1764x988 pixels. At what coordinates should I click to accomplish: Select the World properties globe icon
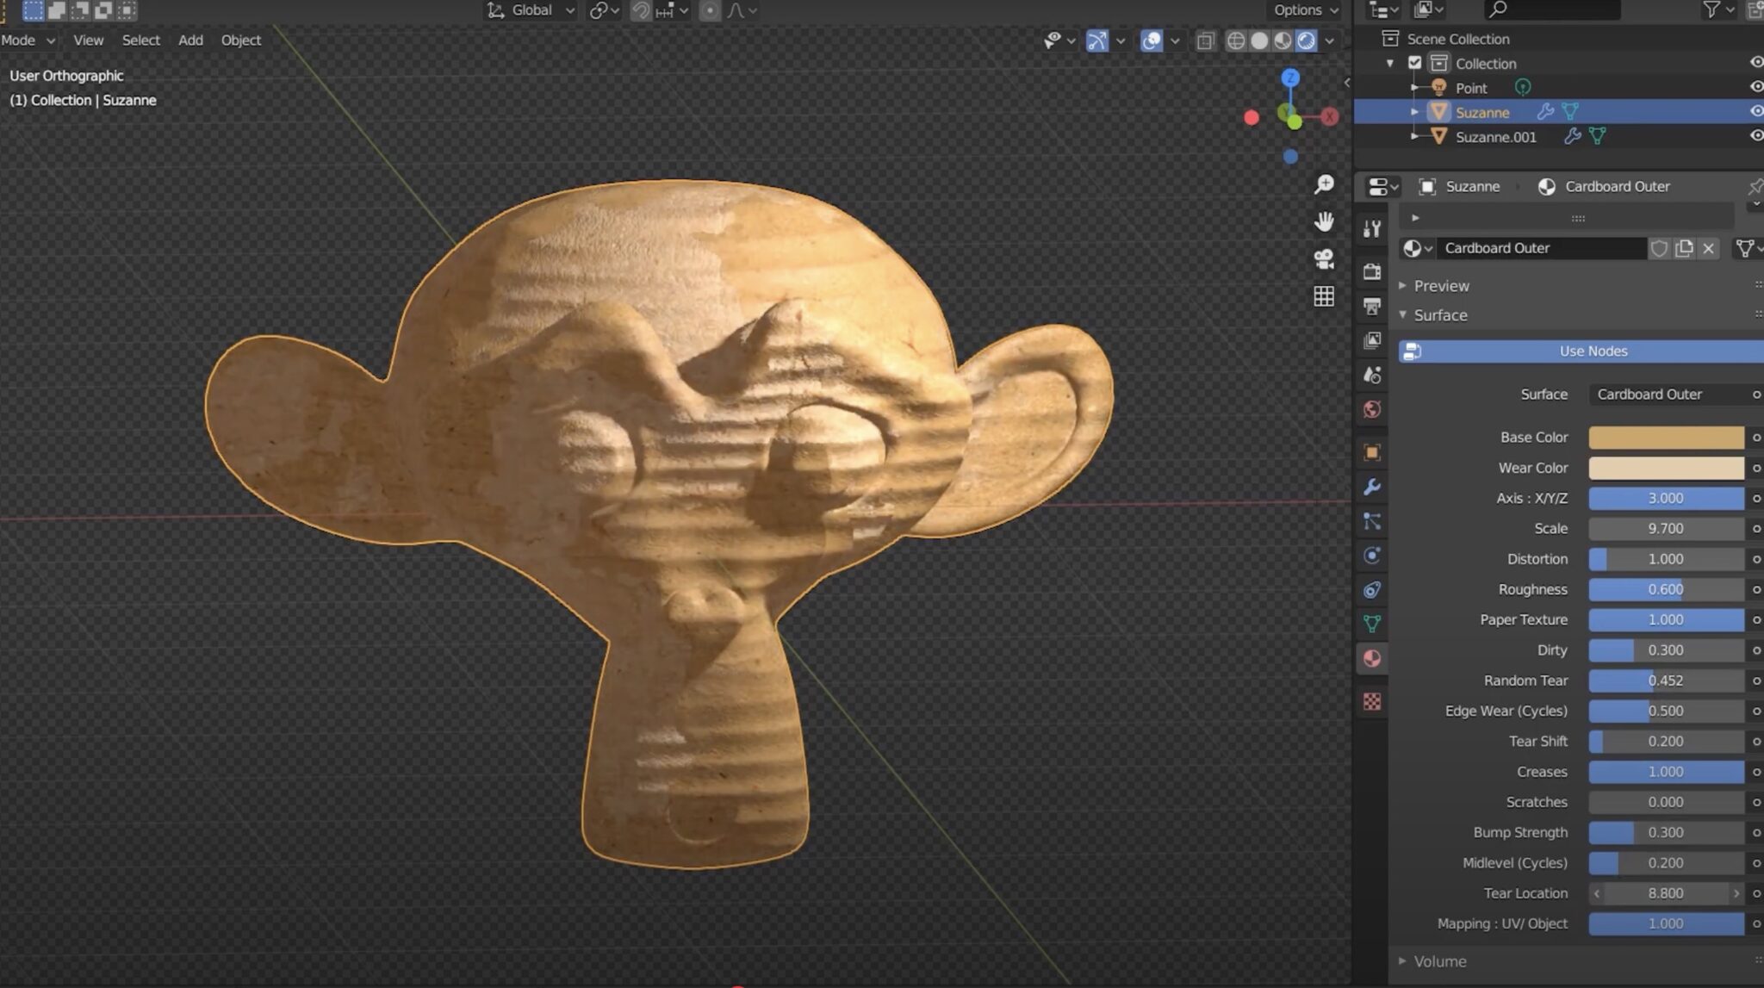tap(1371, 409)
